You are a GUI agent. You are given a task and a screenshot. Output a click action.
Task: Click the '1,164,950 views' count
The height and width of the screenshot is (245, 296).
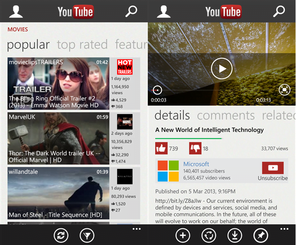point(120,90)
